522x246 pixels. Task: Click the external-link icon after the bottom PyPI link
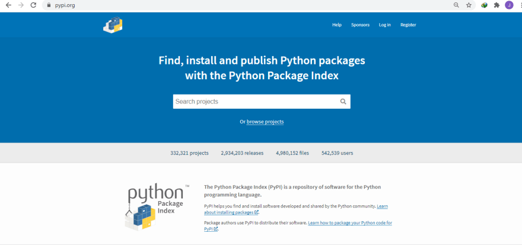click(216, 229)
